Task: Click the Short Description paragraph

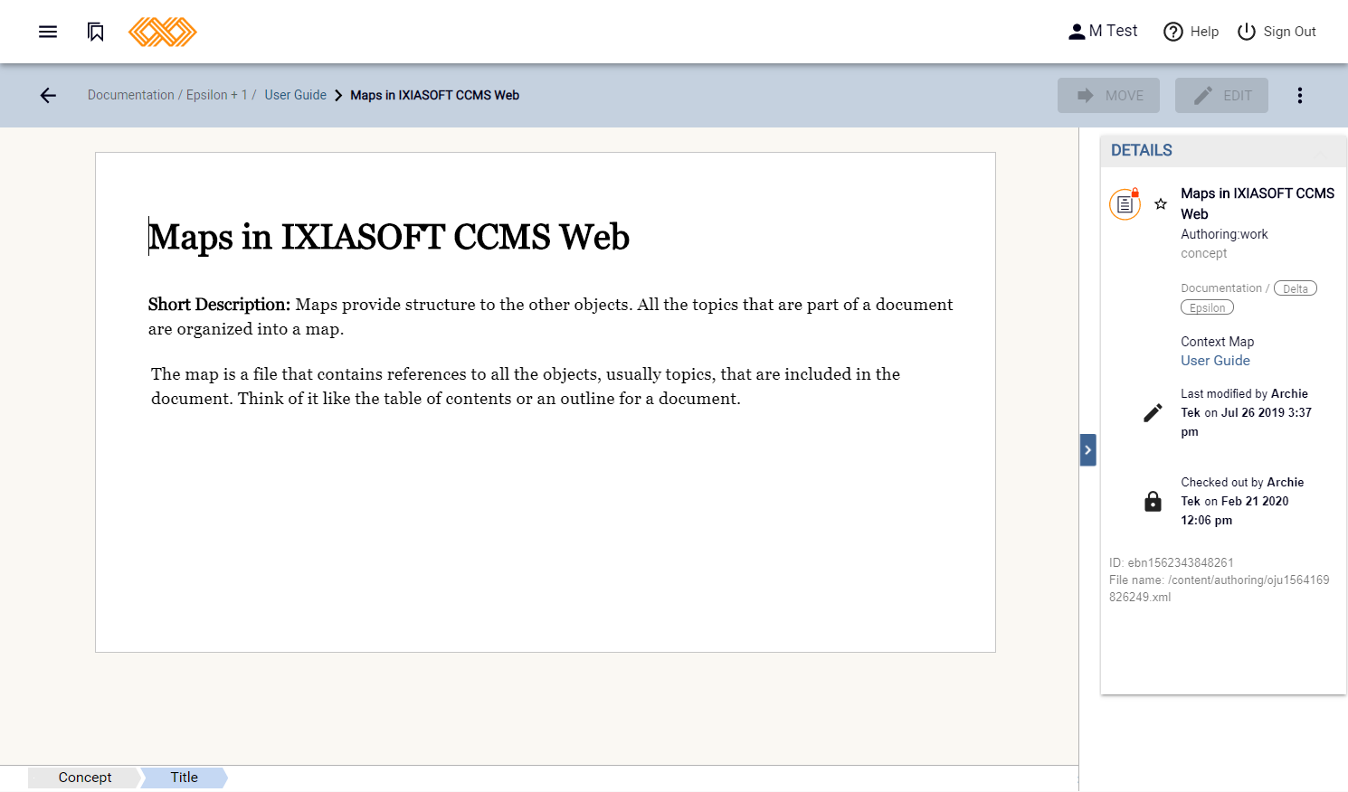Action: (550, 316)
